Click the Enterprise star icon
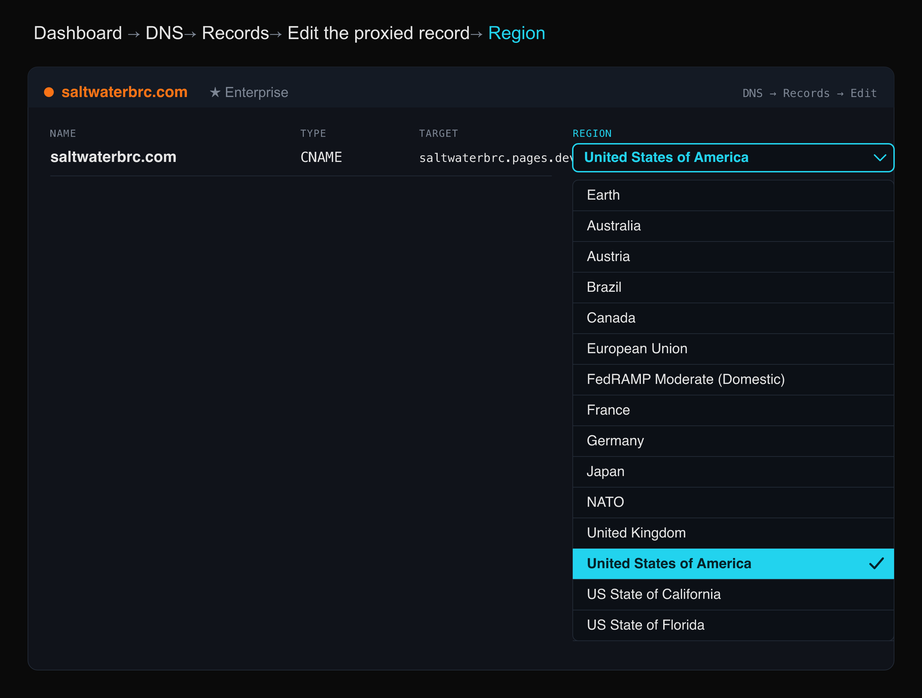The image size is (922, 698). point(215,92)
